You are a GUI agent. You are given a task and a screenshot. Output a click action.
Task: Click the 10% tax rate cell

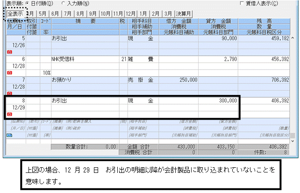pyautogui.click(x=45, y=73)
